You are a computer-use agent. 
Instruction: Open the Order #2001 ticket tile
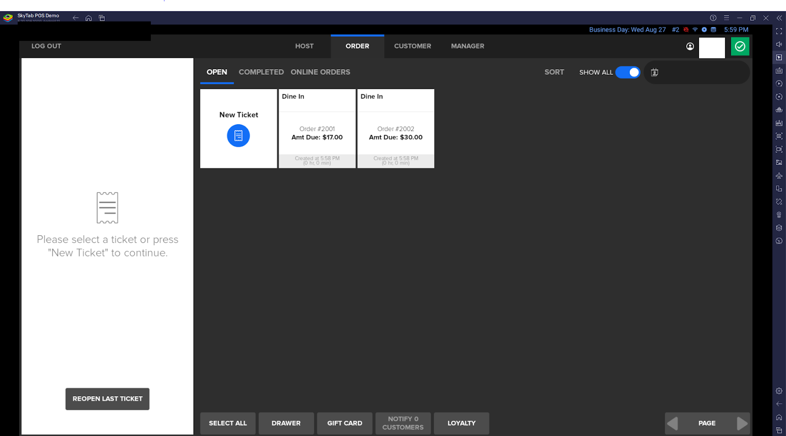(317, 129)
